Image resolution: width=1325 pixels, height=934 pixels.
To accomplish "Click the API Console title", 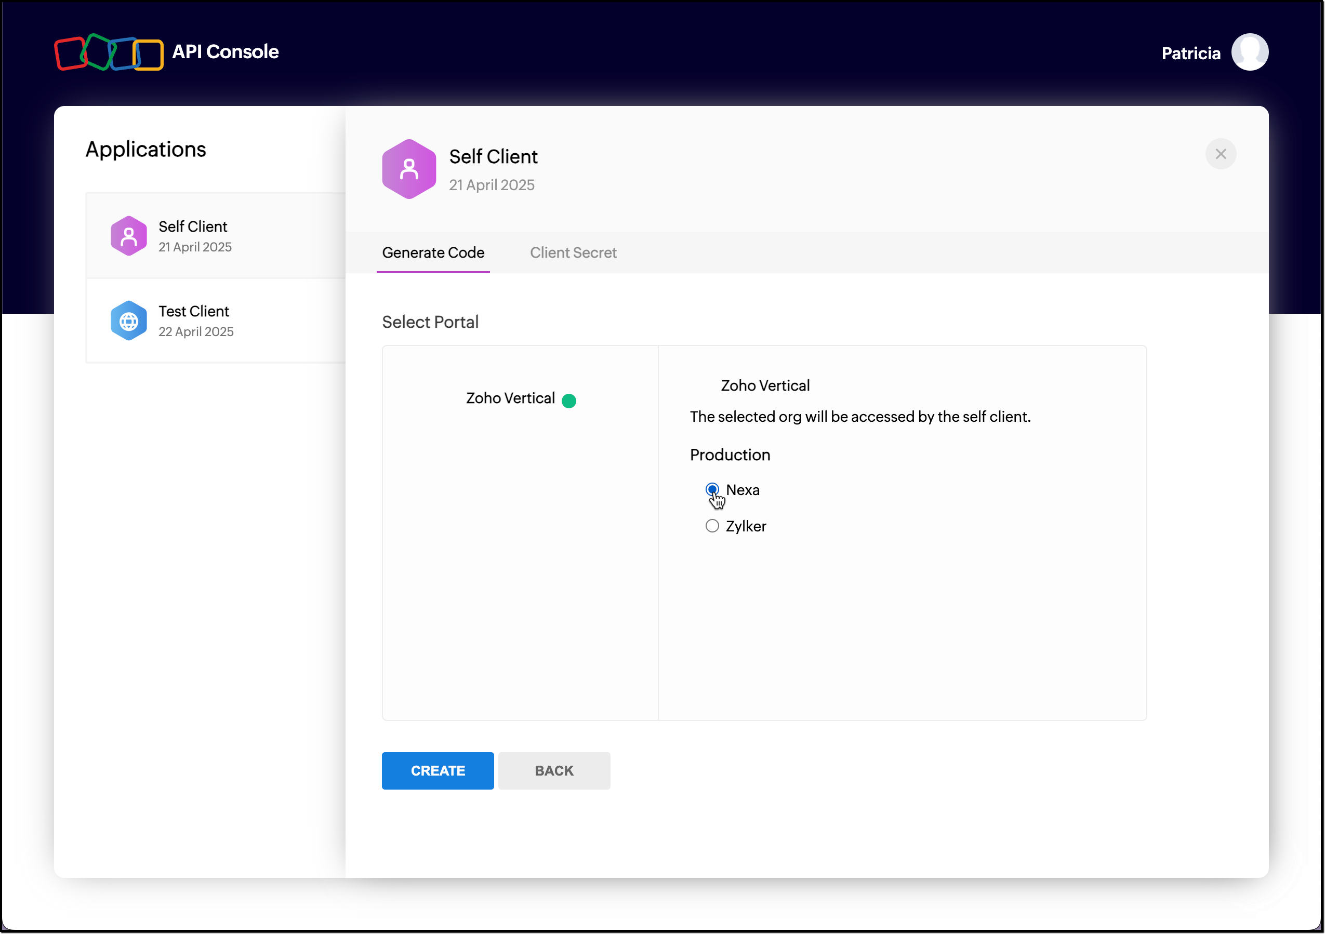I will click(x=225, y=52).
